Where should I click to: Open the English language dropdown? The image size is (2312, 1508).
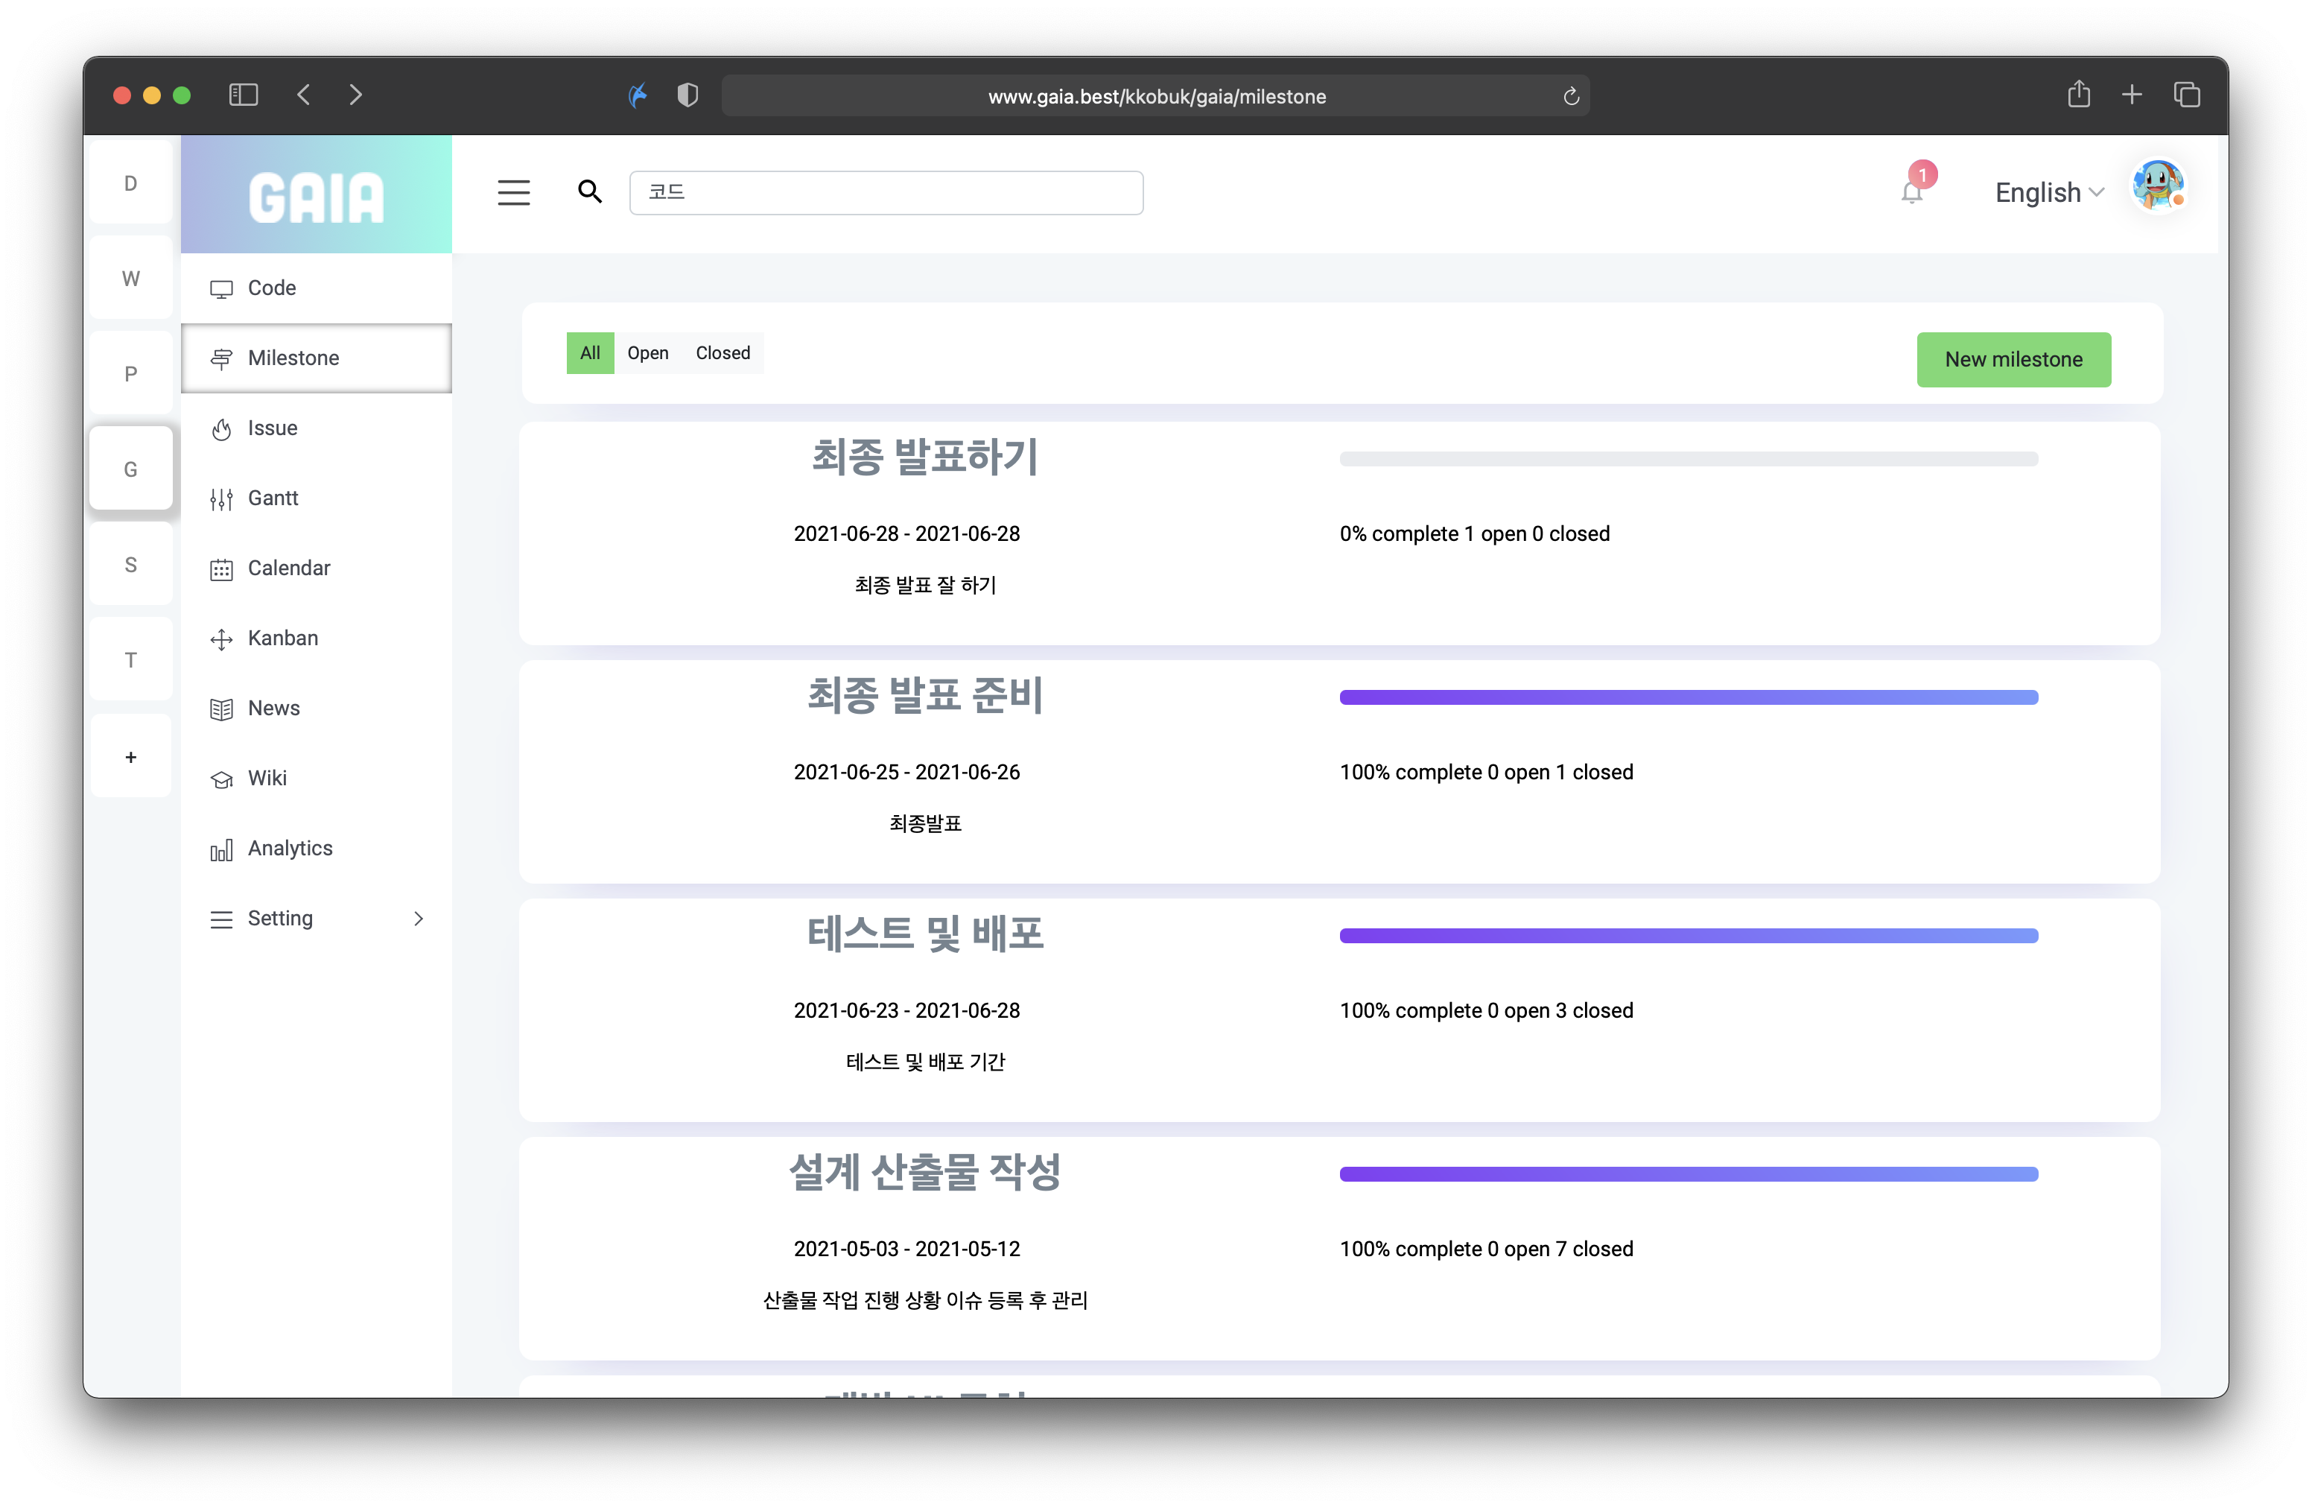pos(2049,192)
